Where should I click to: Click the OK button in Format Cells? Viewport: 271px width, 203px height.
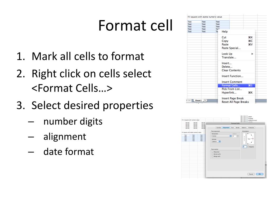260,174
